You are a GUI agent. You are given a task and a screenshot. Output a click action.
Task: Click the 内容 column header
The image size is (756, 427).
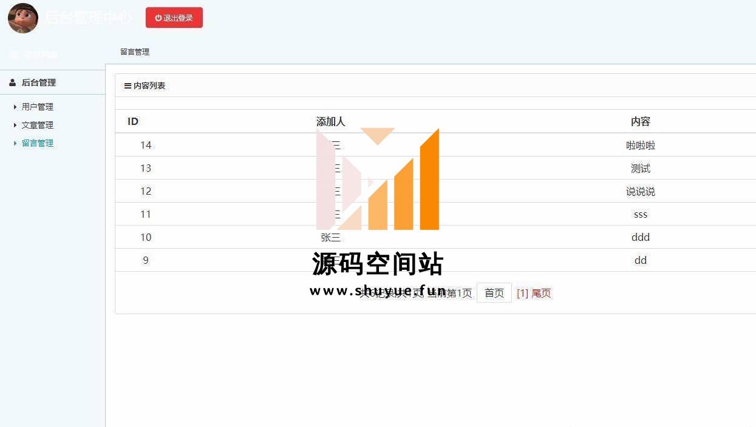coord(640,121)
